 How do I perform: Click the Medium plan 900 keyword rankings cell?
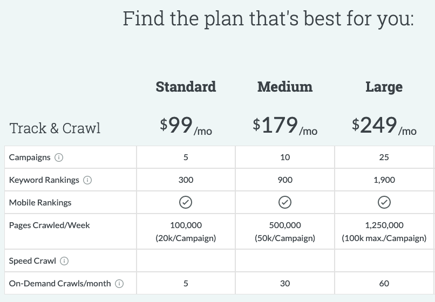285,180
